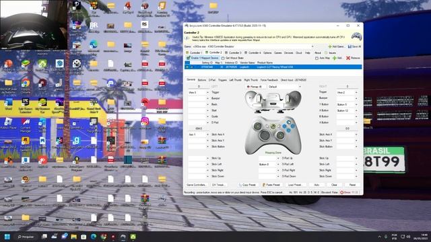Viewport: 431px width, 242px height.
Task: Select the Logitech G27 Racing Wheel device row
Action: click(273, 67)
